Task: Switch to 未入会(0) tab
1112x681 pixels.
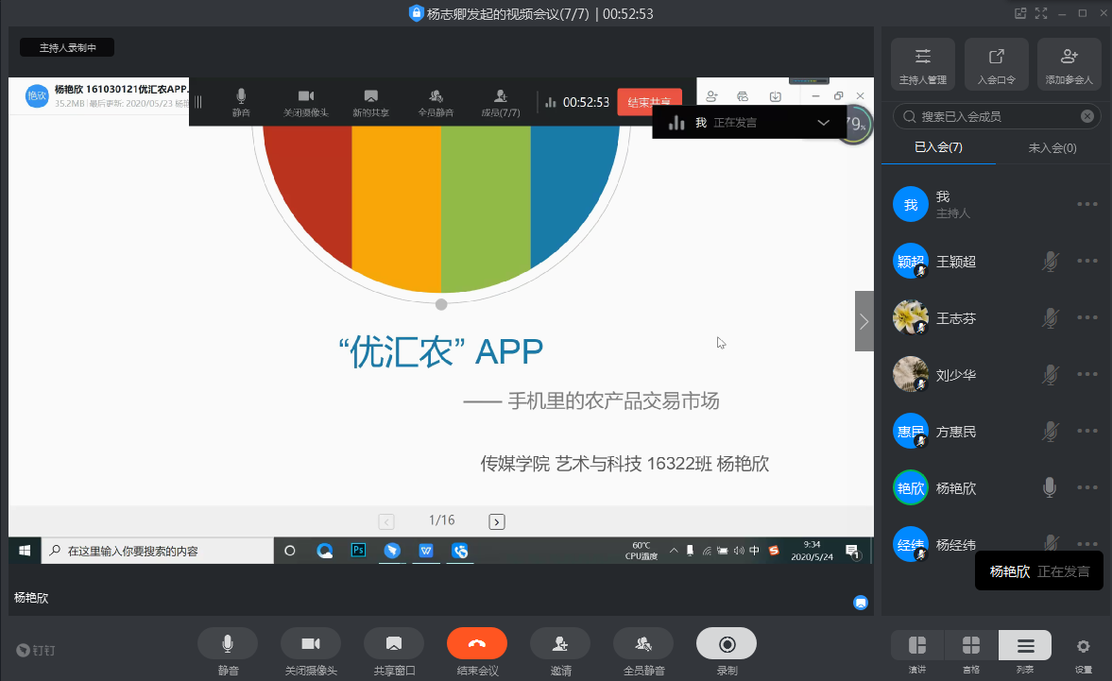Action: [1052, 147]
